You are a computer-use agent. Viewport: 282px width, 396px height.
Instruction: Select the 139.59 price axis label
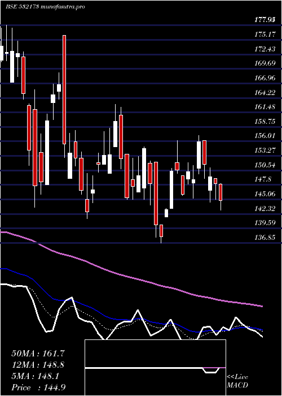pos(265,223)
